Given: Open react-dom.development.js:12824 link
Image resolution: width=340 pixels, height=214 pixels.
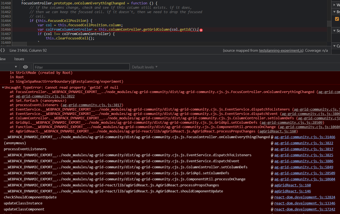Looking at the screenshot, I should (304, 197).
